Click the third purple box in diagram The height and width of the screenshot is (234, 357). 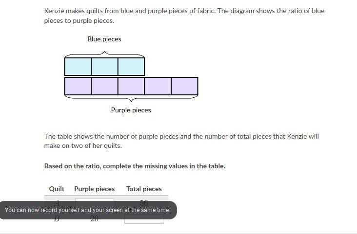tap(131, 86)
